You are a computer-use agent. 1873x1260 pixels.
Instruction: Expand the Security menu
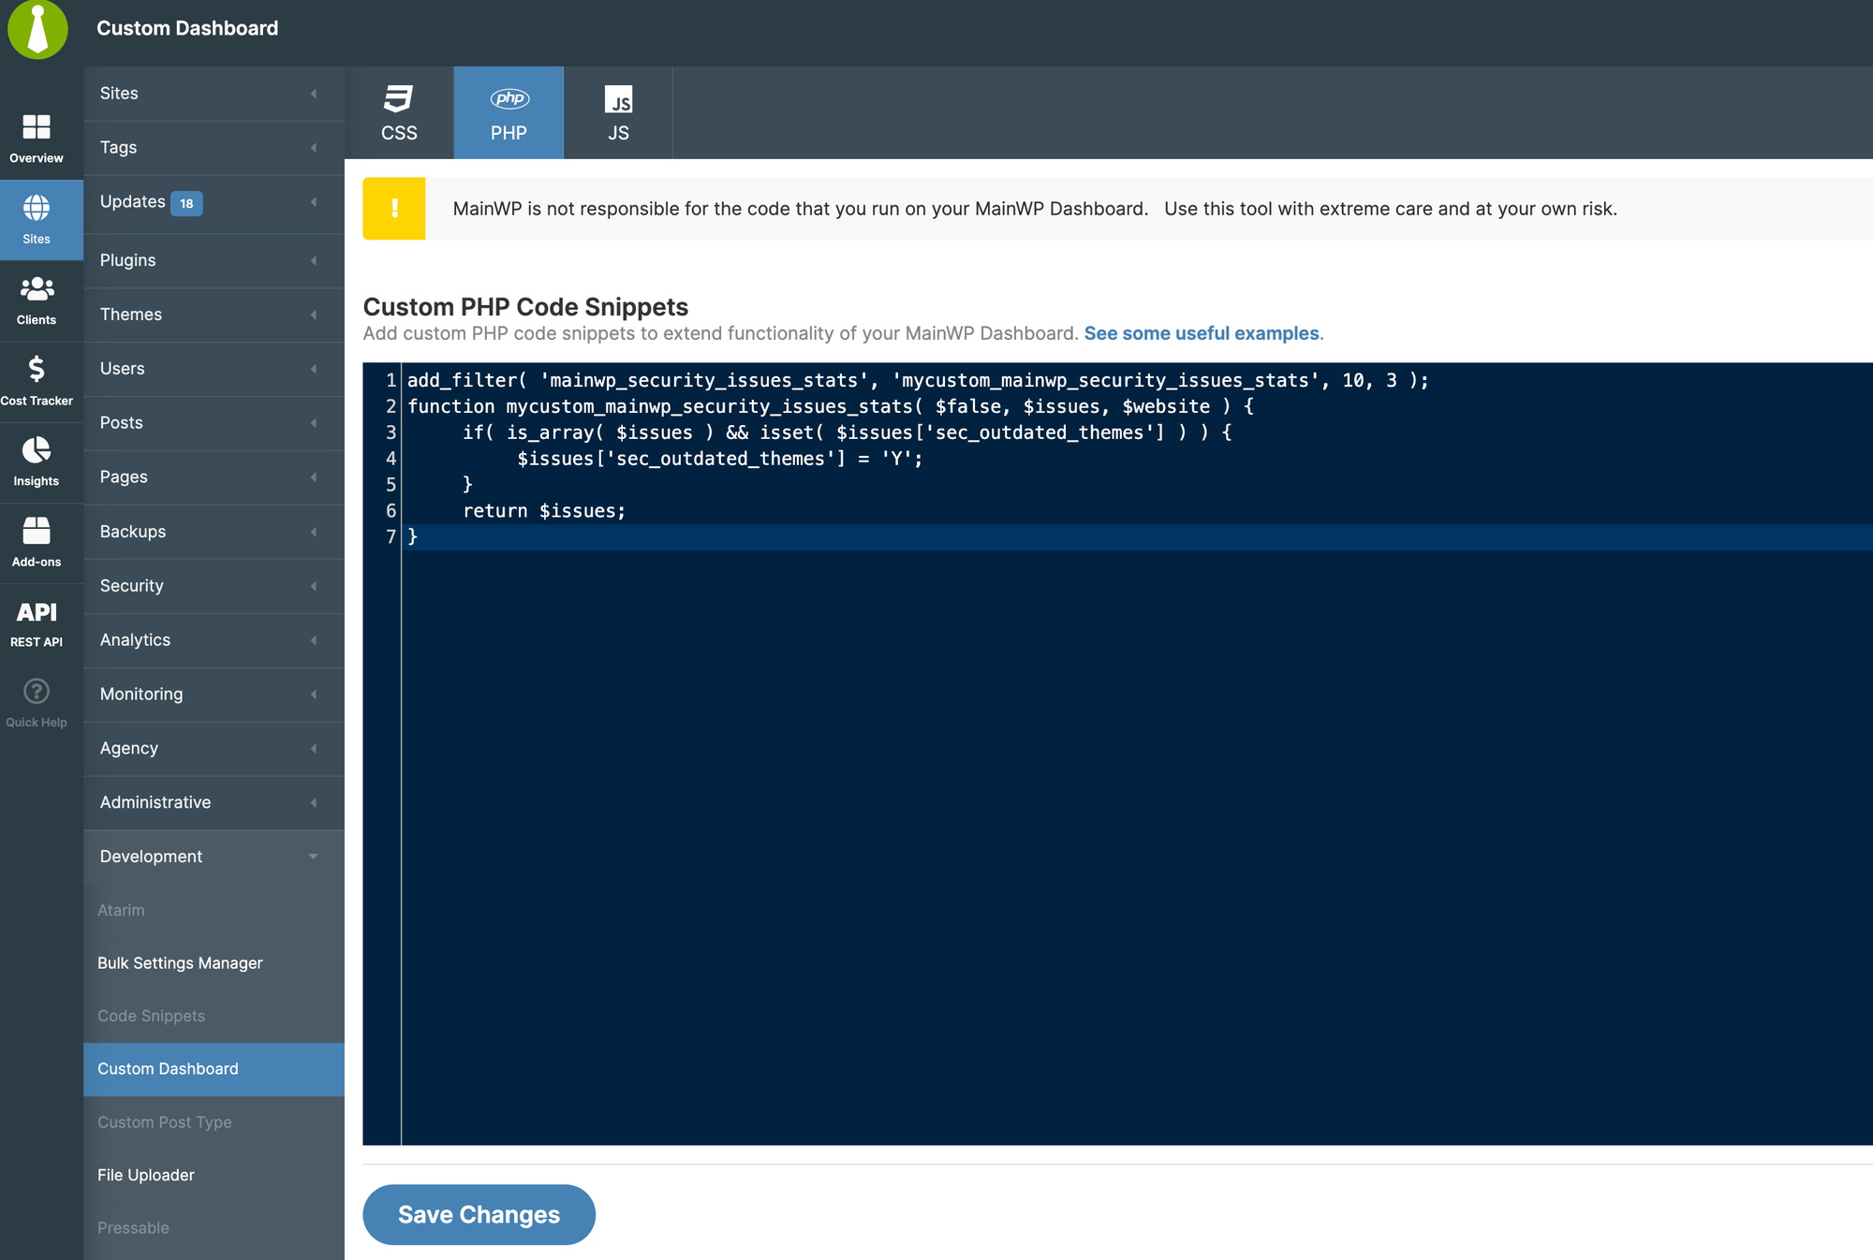click(x=214, y=586)
